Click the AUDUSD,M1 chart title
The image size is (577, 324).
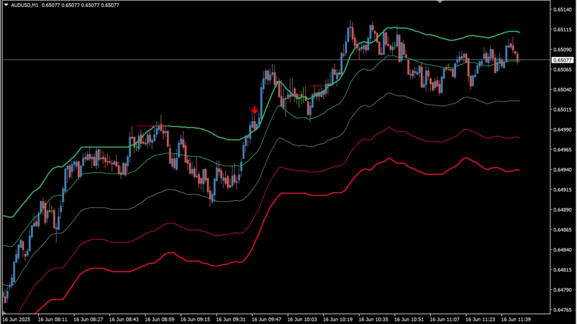[x=24, y=5]
